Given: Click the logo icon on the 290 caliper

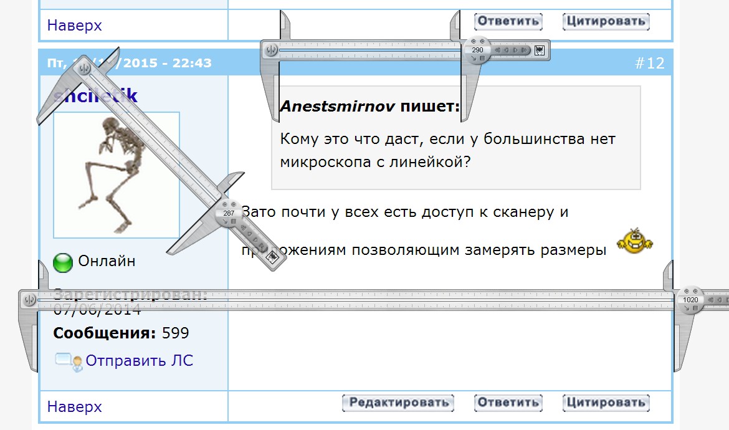Looking at the screenshot, I should (540, 50).
